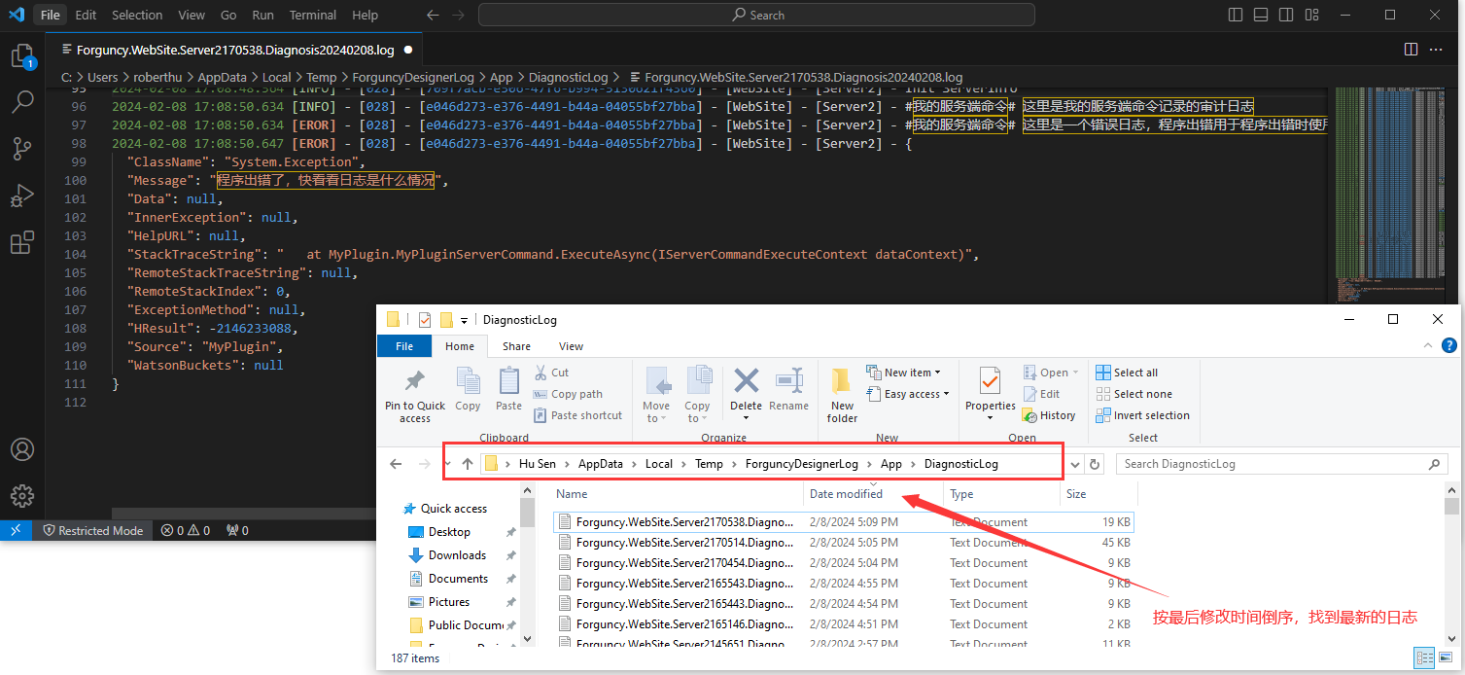This screenshot has height=675, width=1465.
Task: Switch to Share tab in File Explorer
Action: point(516,346)
